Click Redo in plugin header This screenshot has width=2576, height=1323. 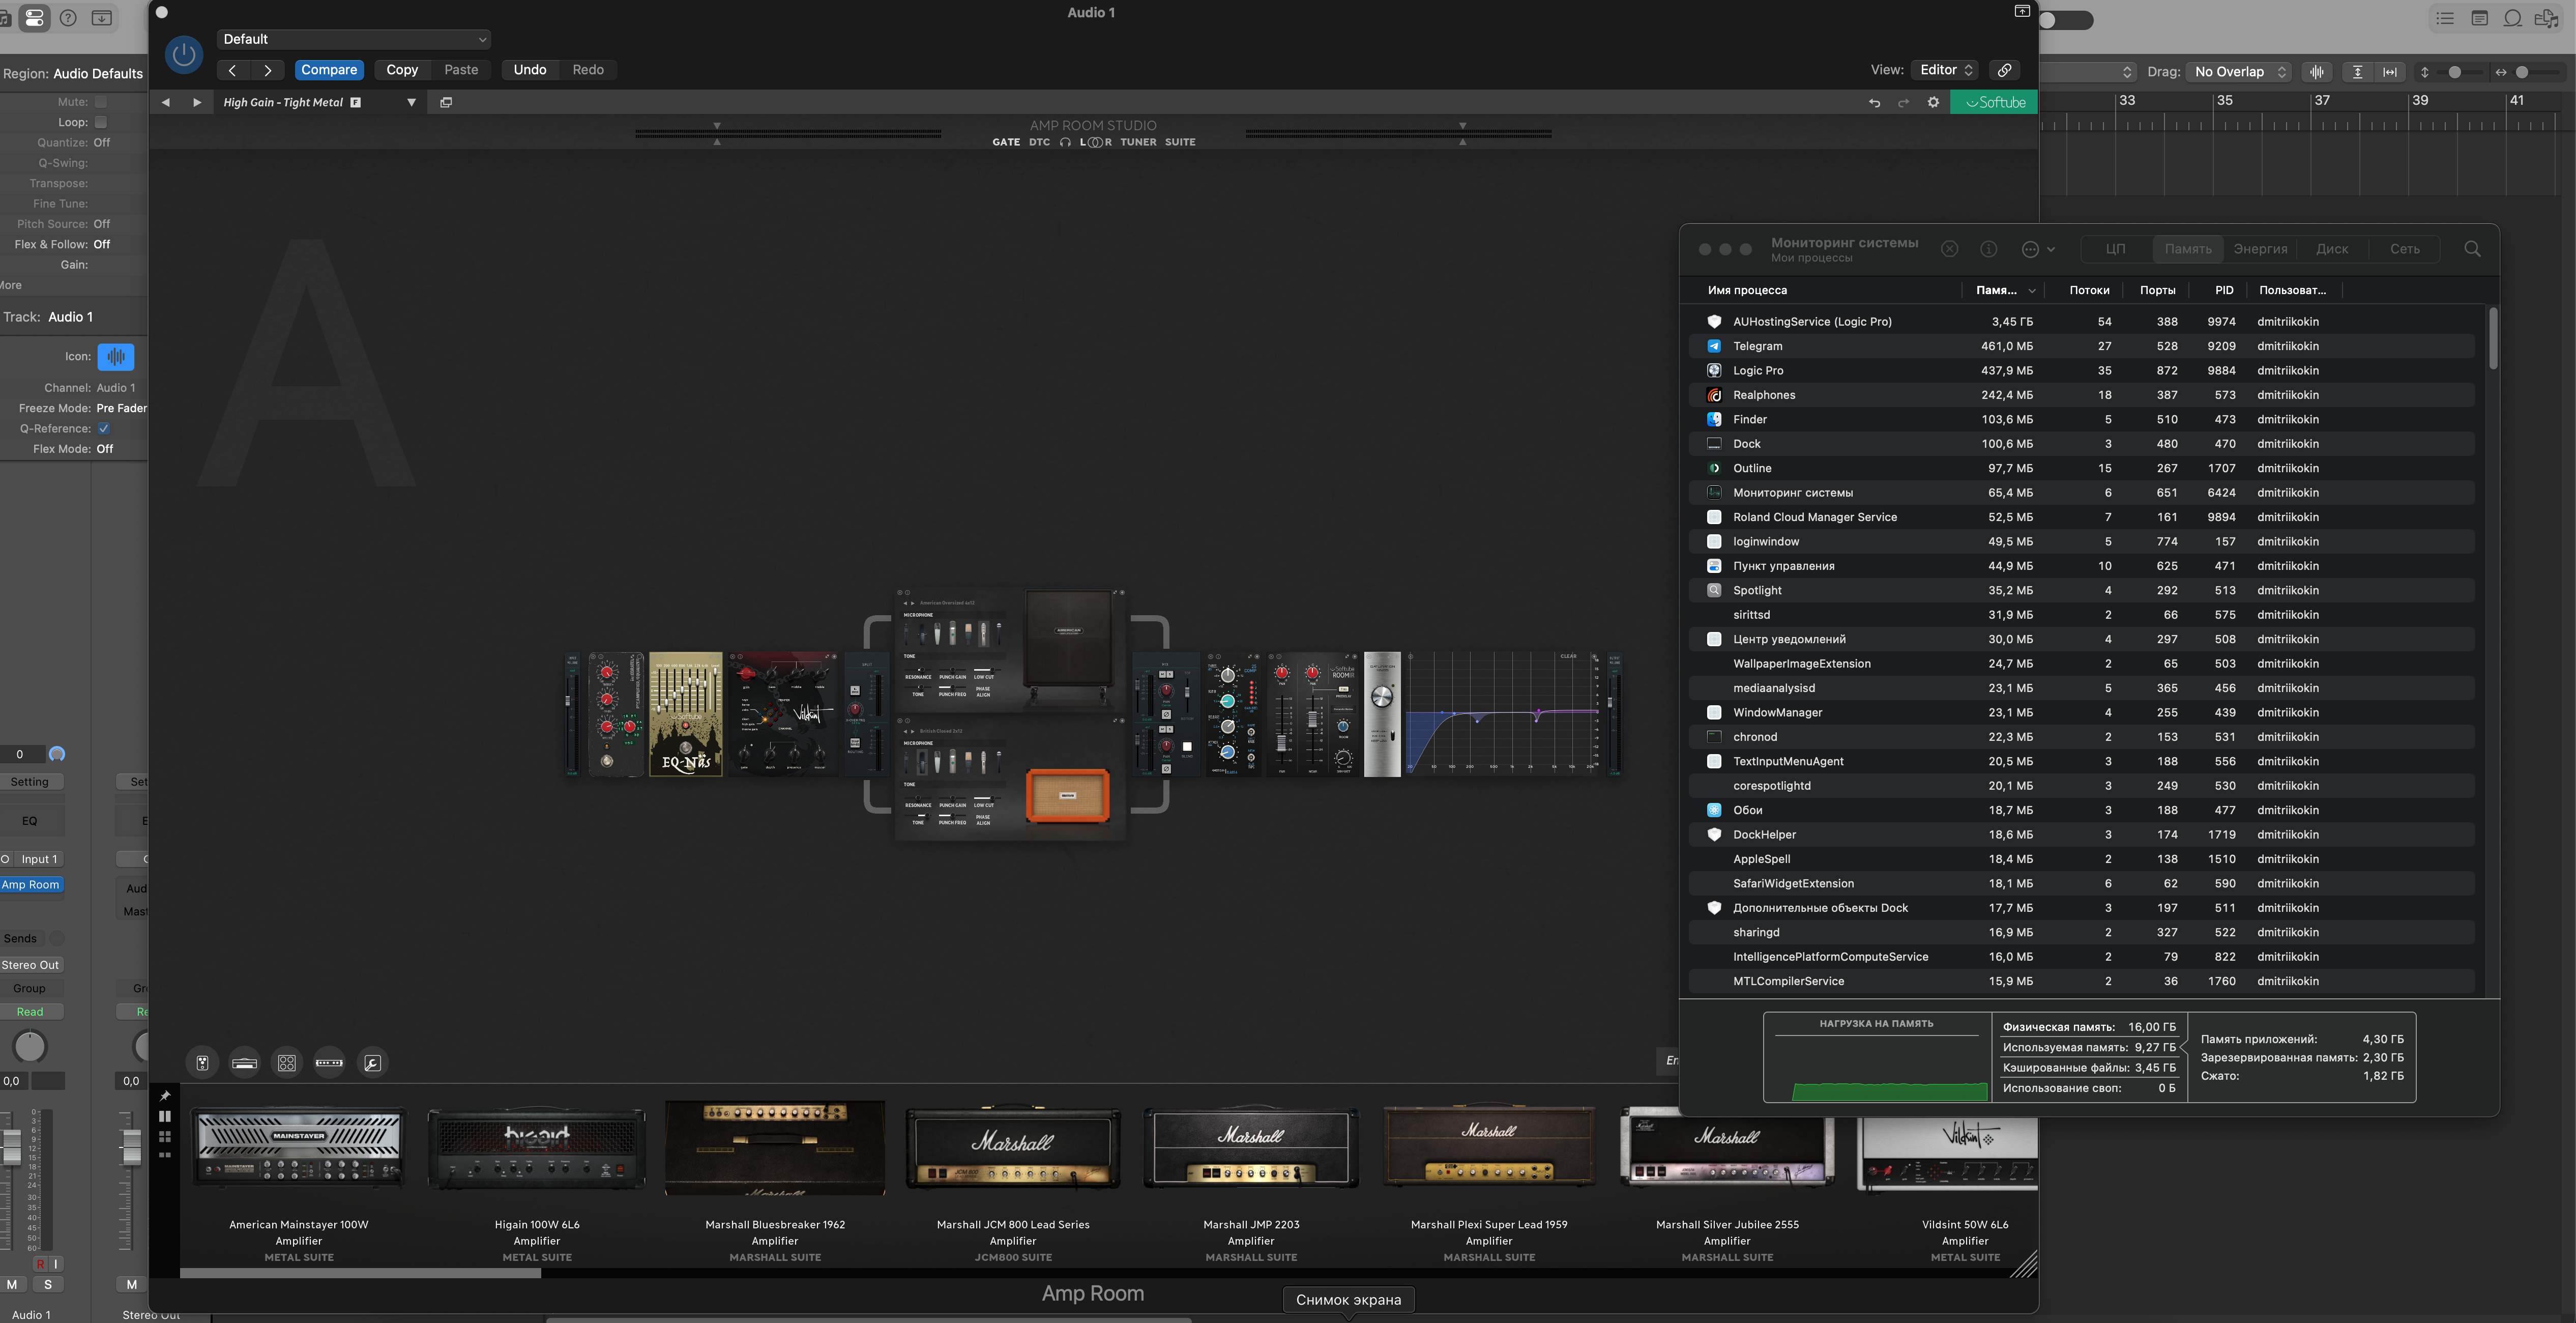(588, 70)
